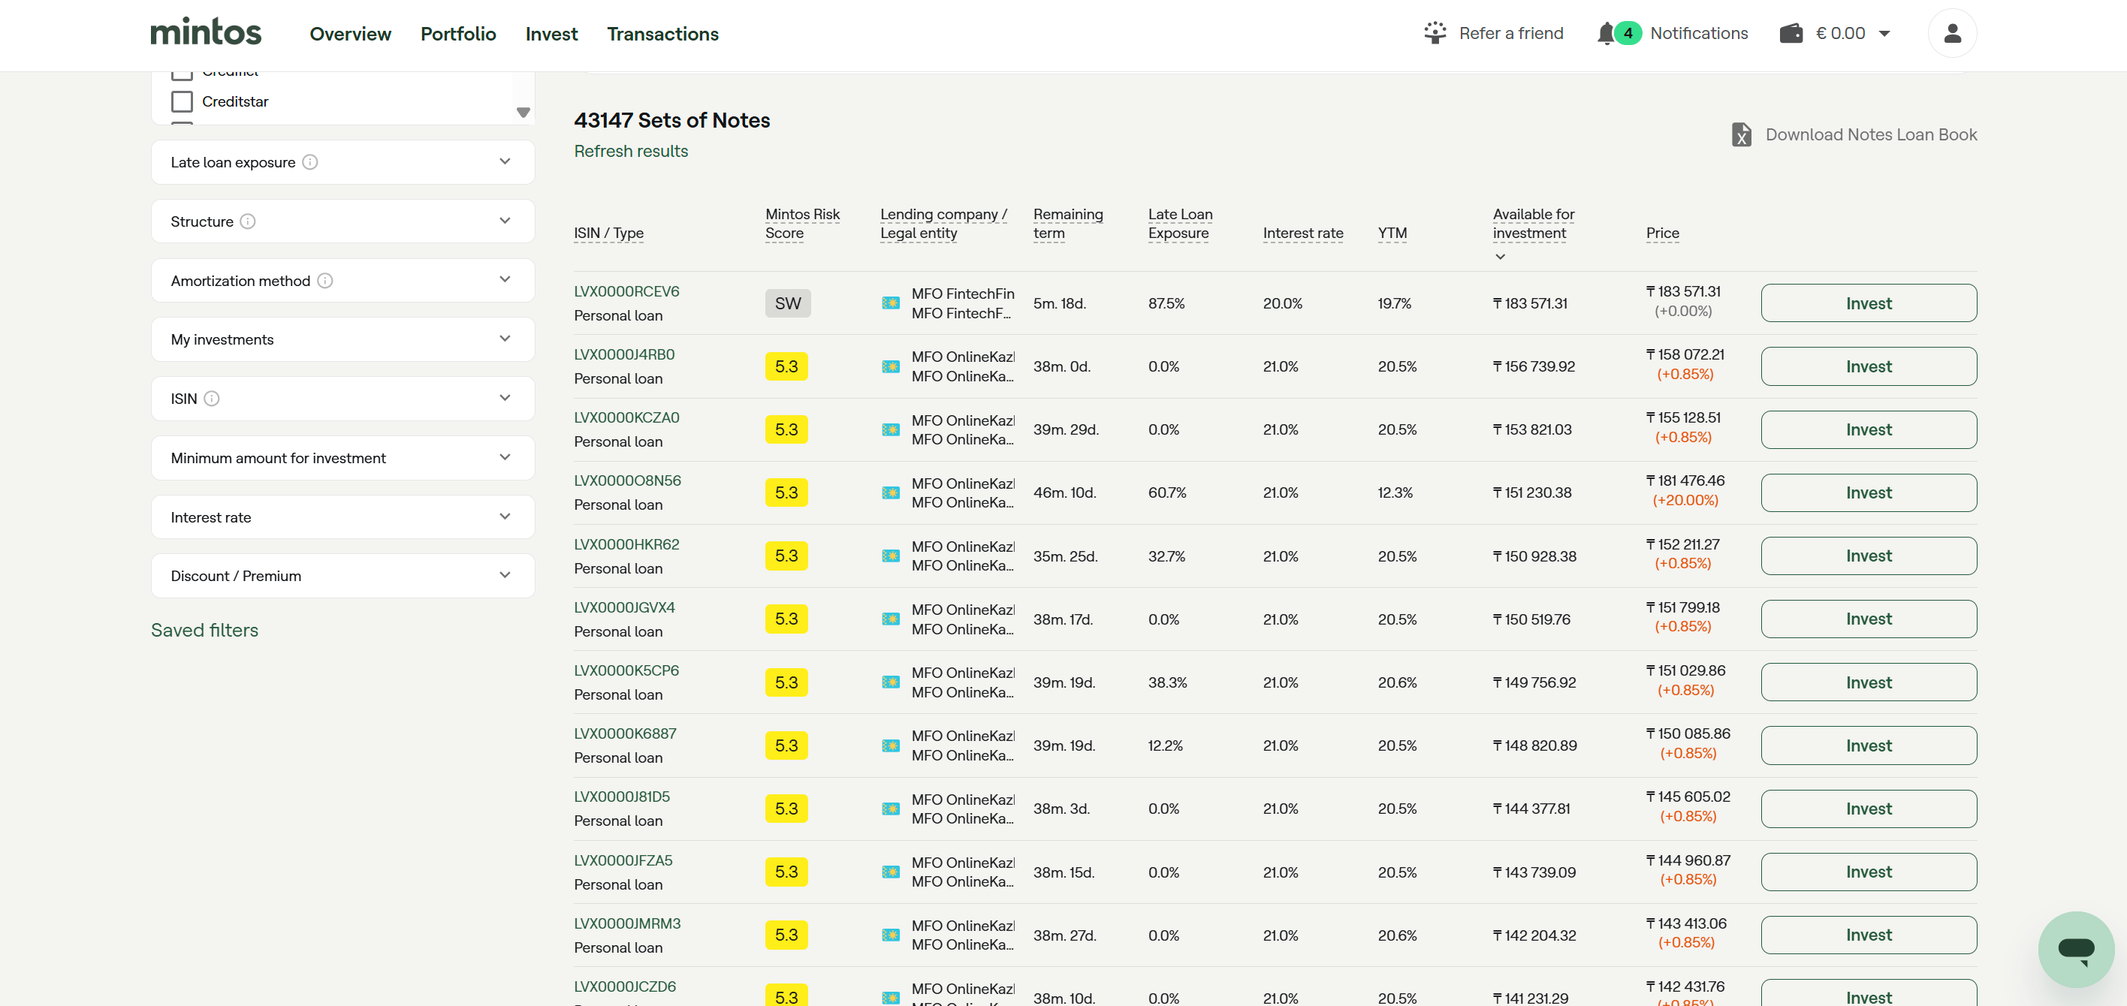Click the SW risk score badge

click(x=788, y=303)
